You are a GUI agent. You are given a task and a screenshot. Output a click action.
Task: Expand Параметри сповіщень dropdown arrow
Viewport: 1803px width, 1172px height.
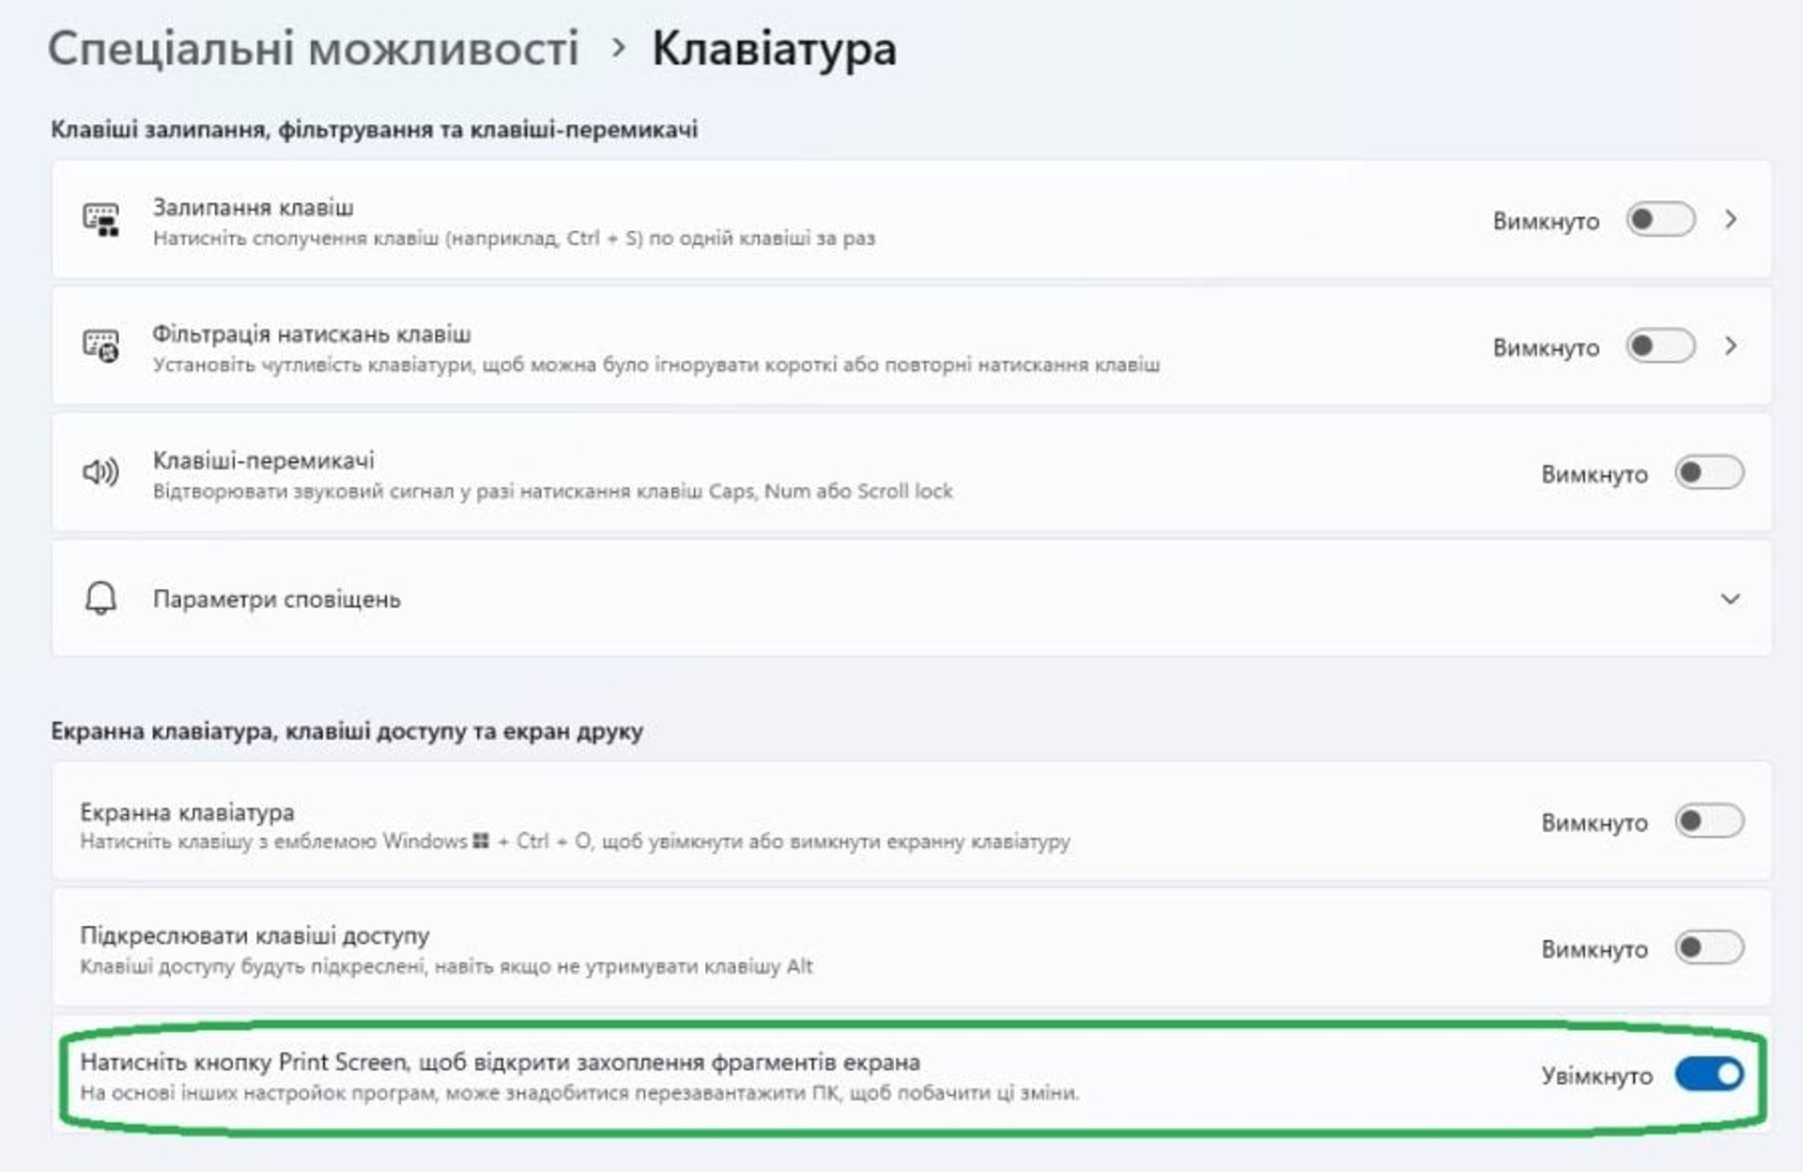point(1730,599)
